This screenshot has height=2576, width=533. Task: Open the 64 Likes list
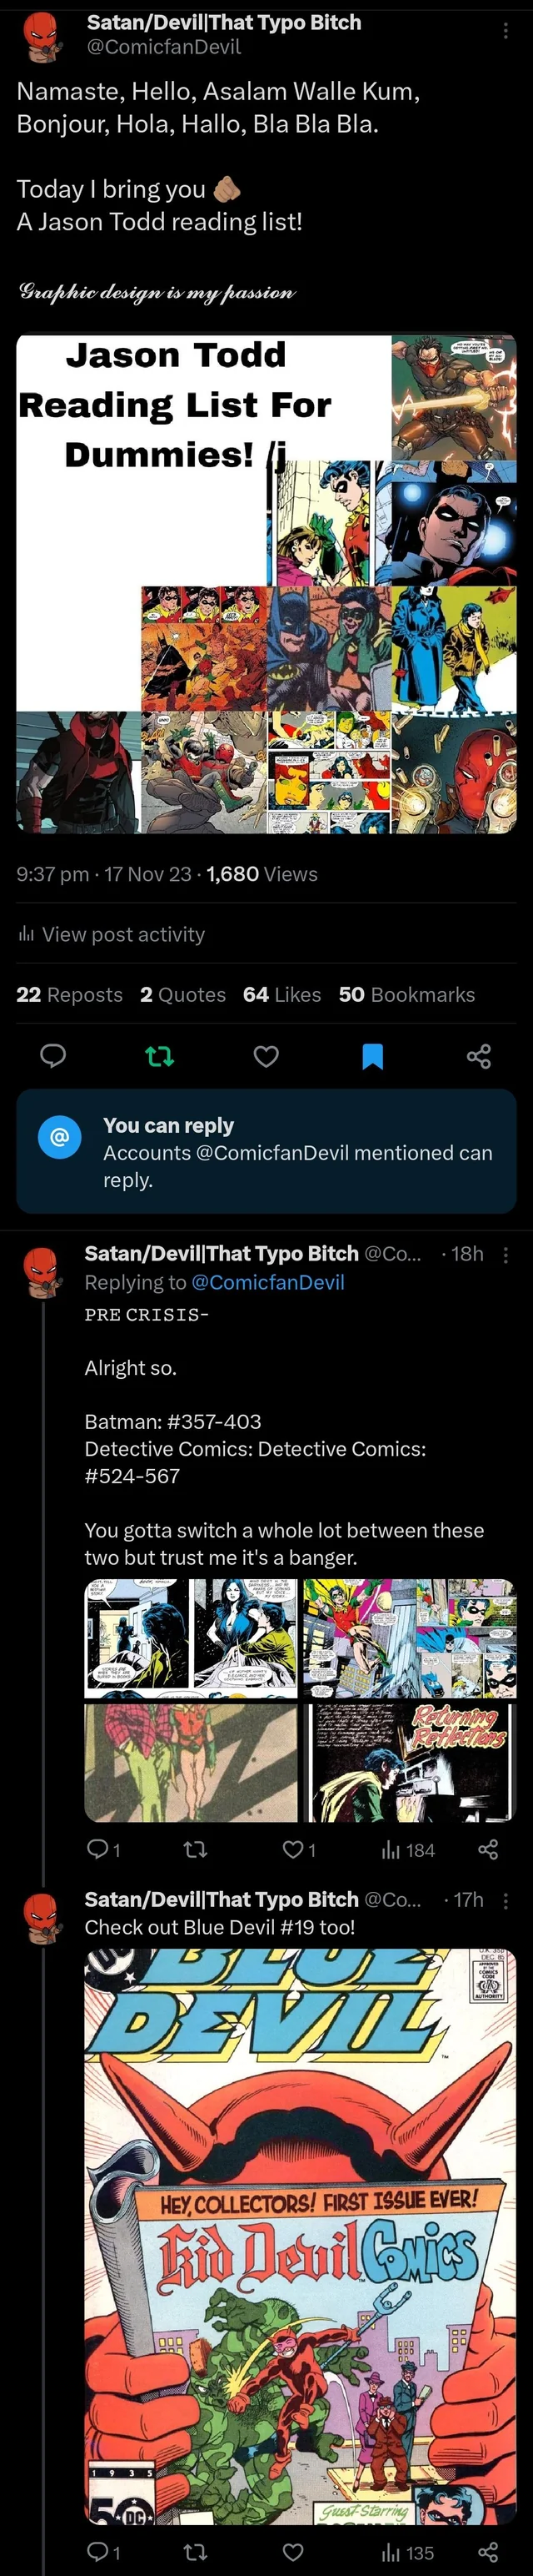click(281, 994)
